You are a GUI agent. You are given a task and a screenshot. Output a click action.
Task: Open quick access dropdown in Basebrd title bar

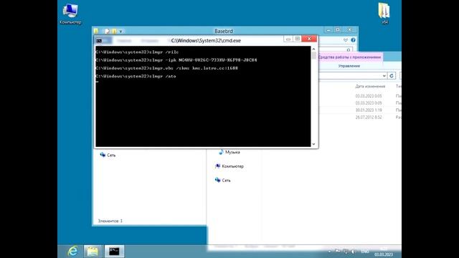point(120,32)
